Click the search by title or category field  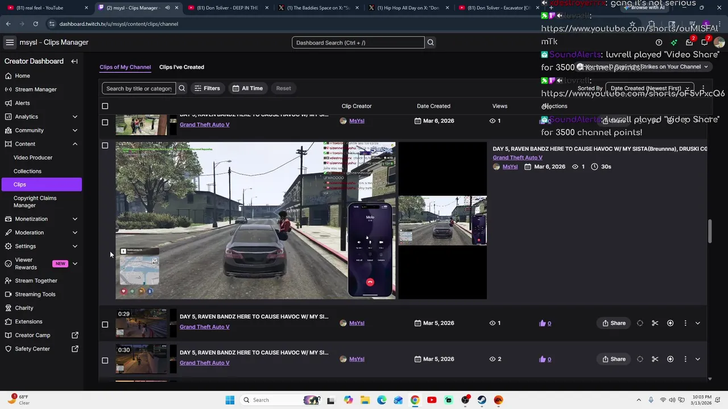tap(139, 88)
